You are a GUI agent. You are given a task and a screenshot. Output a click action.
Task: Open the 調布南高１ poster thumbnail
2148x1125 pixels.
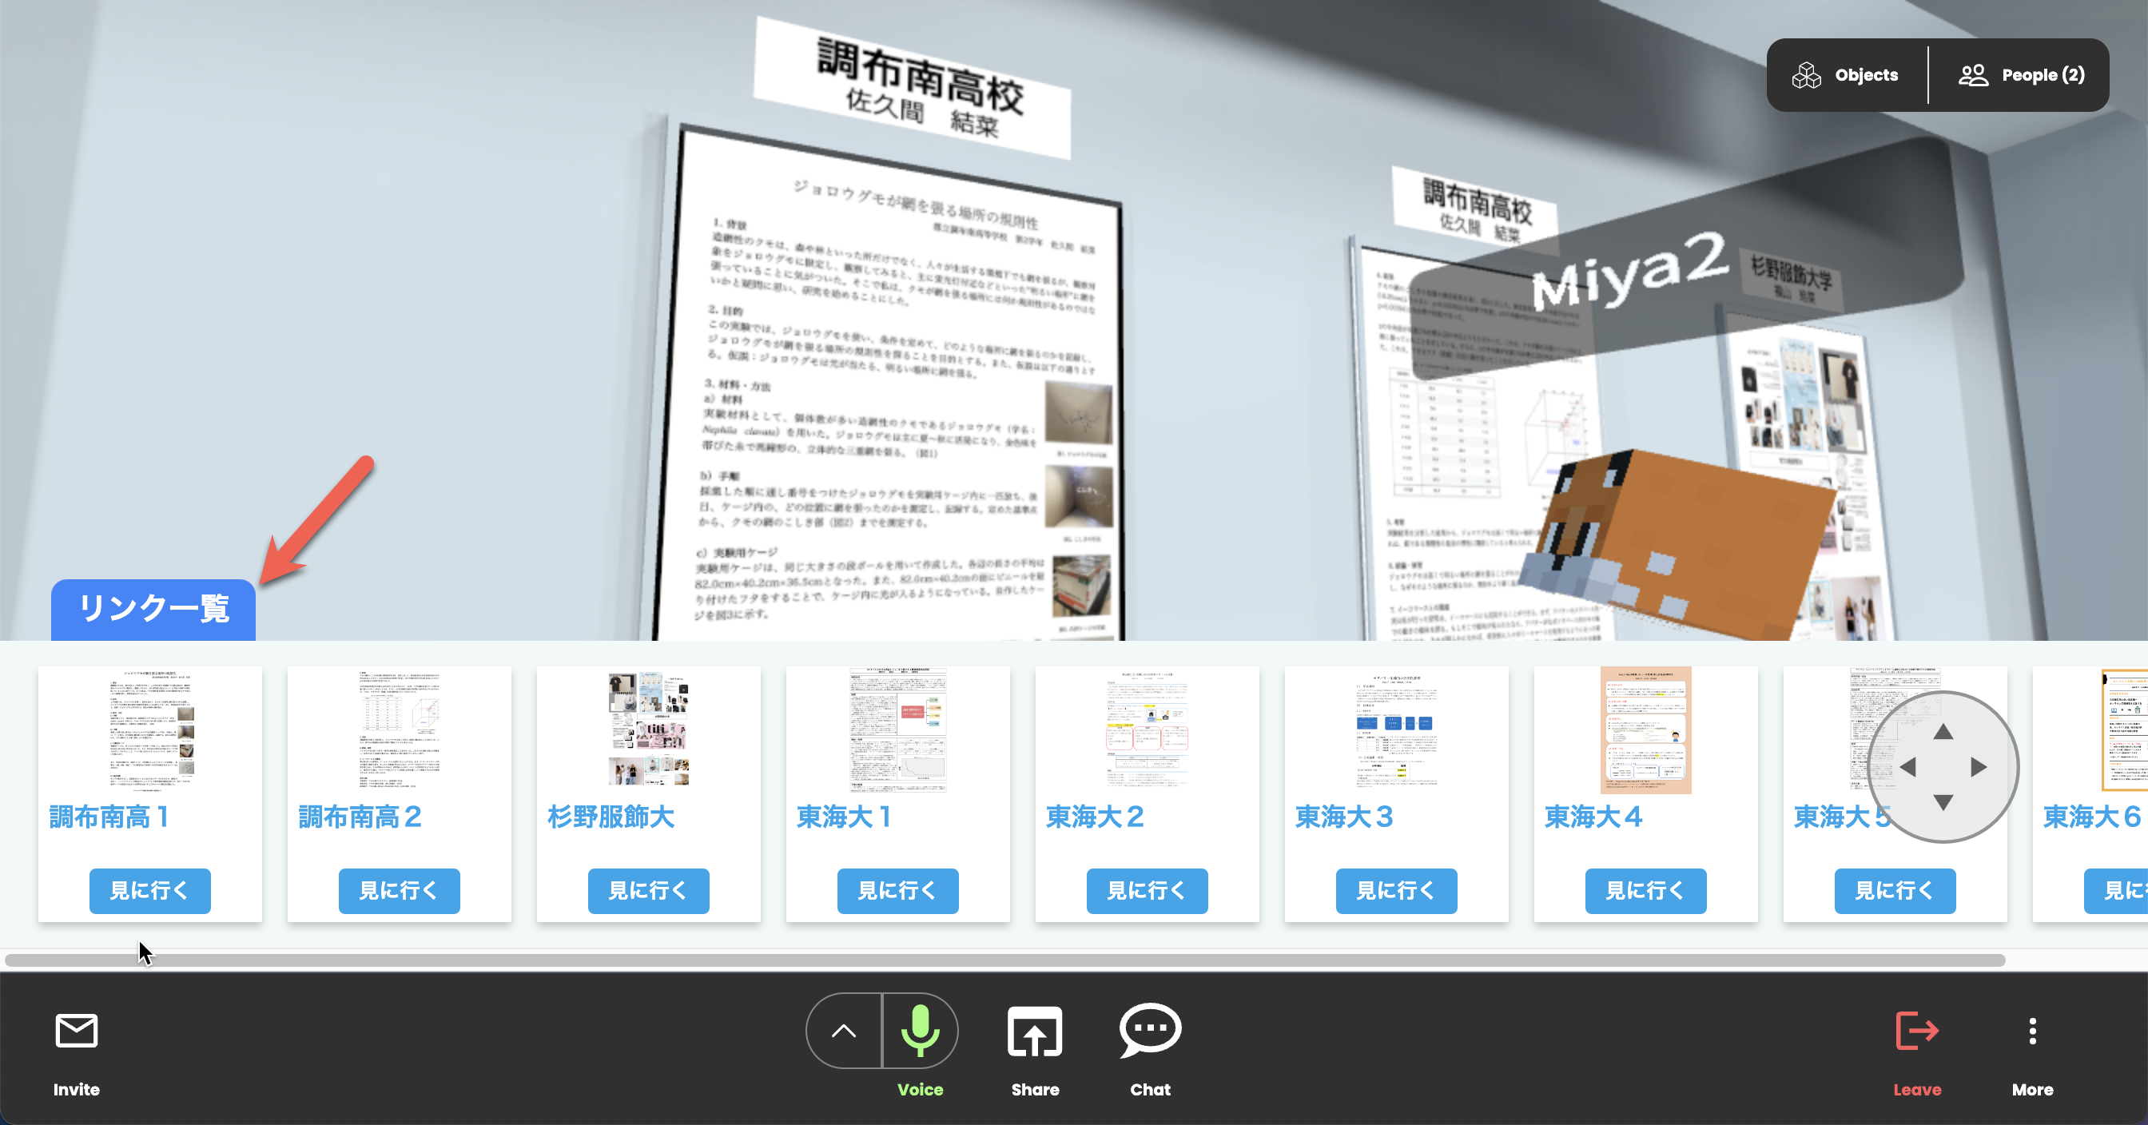150,729
